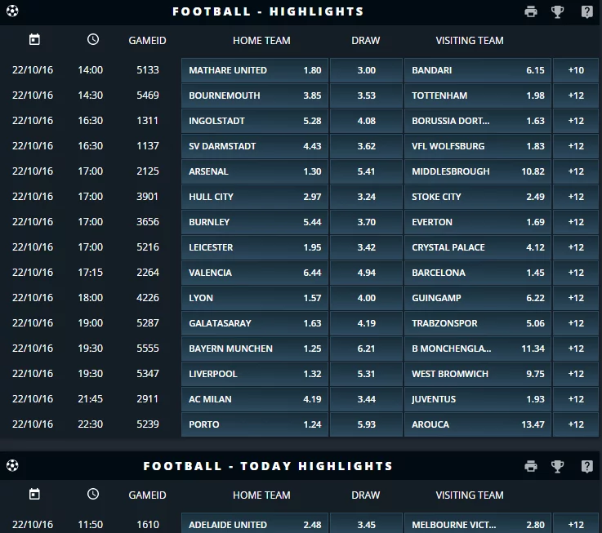This screenshot has height=533, width=602.
Task: Bet on Mathare United at 1.80
Action: click(x=255, y=70)
